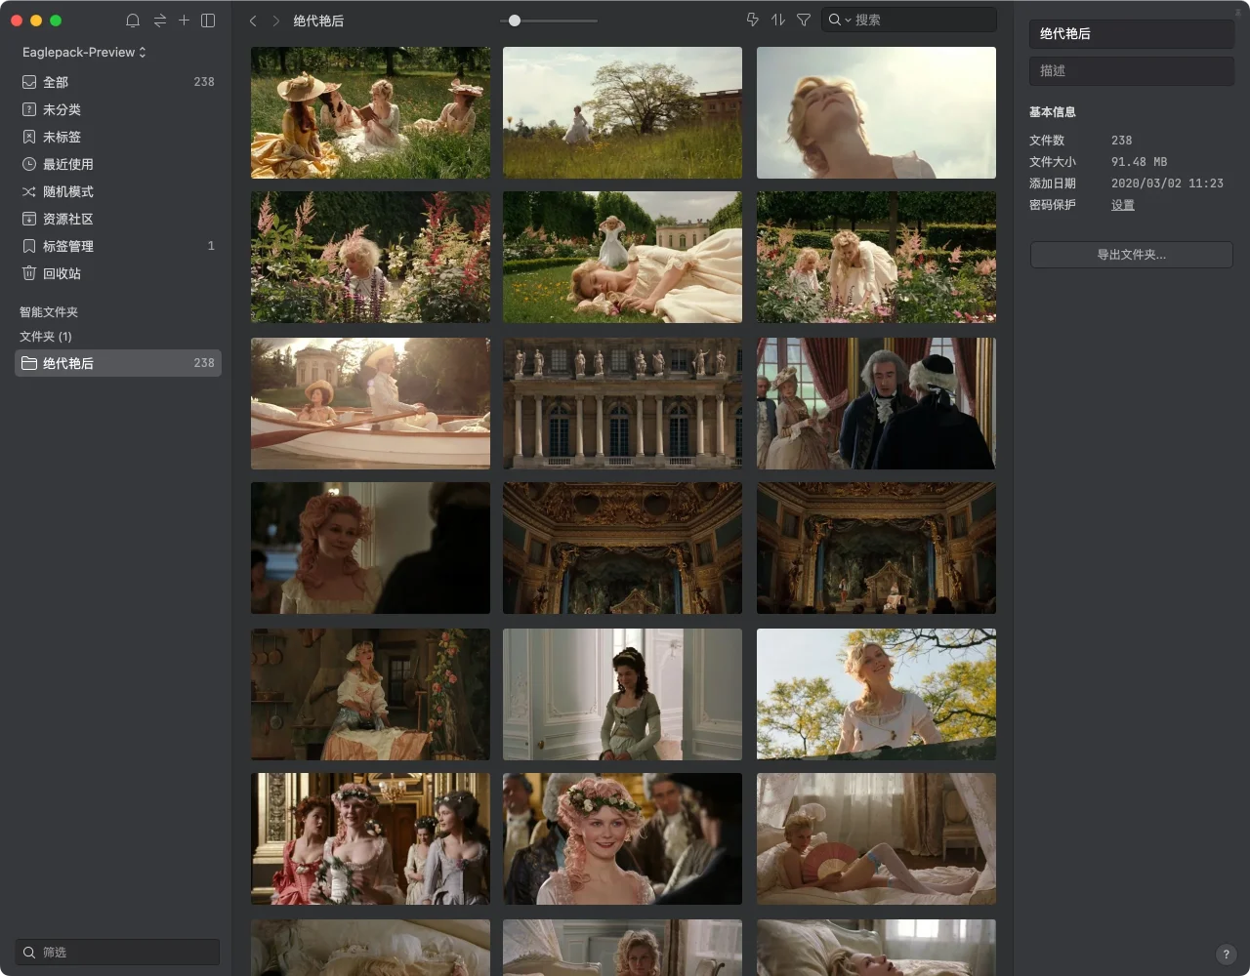Click the 导出文件夹... button
The width and height of the screenshot is (1250, 976).
1132,255
